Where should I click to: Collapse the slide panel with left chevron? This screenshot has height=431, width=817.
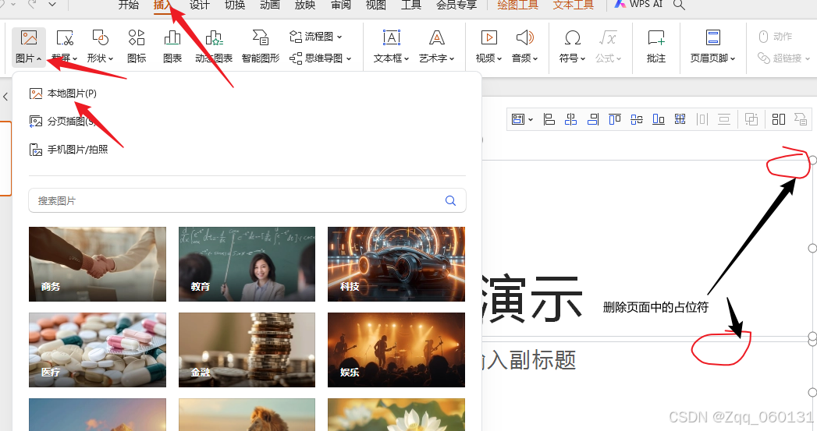point(5,97)
